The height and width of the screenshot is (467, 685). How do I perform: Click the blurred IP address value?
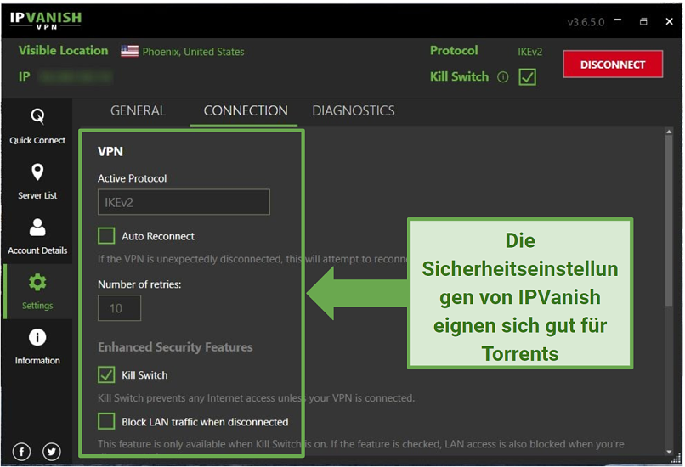[75, 77]
